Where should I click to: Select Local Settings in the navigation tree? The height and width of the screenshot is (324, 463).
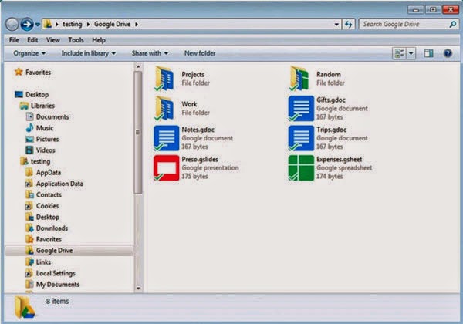pyautogui.click(x=56, y=273)
